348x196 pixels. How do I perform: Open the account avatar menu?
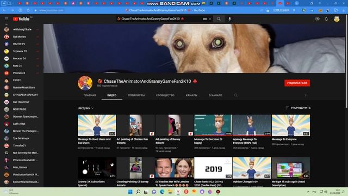click(x=337, y=19)
